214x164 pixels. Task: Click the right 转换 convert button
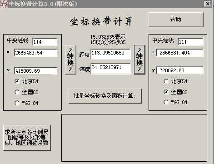click(139, 60)
